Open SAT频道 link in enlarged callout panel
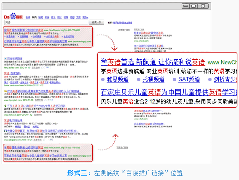This screenshot has width=239, height=180. pyautogui.click(x=189, y=79)
